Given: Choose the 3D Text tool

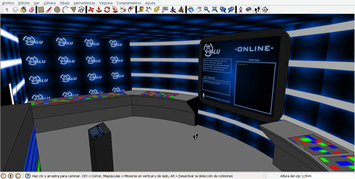Looking at the screenshot, I should point(181,9).
